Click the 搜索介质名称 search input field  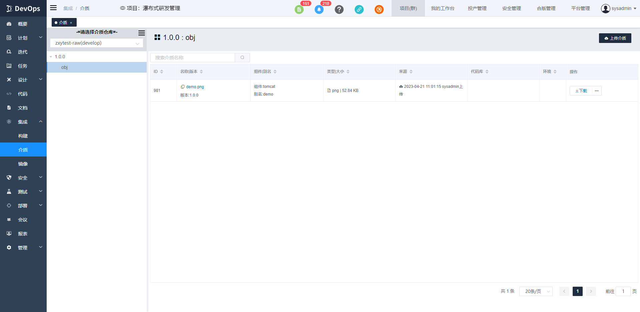tap(193, 58)
